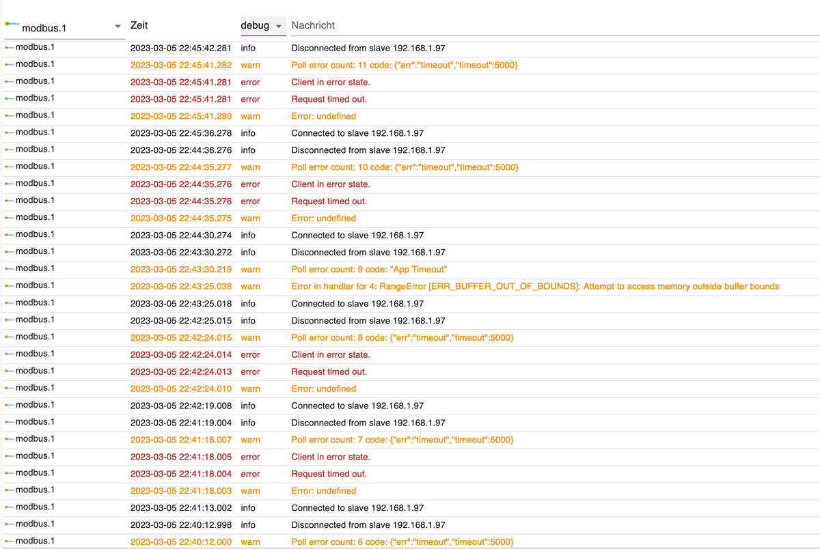The image size is (820, 549).
Task: Select 'Poll error count: 6 code' message
Action: (x=402, y=541)
